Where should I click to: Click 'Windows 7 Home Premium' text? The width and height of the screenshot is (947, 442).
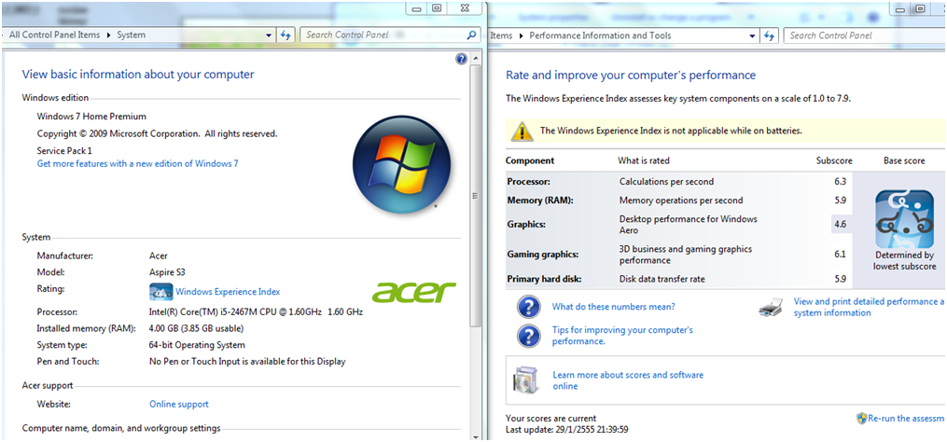(91, 117)
